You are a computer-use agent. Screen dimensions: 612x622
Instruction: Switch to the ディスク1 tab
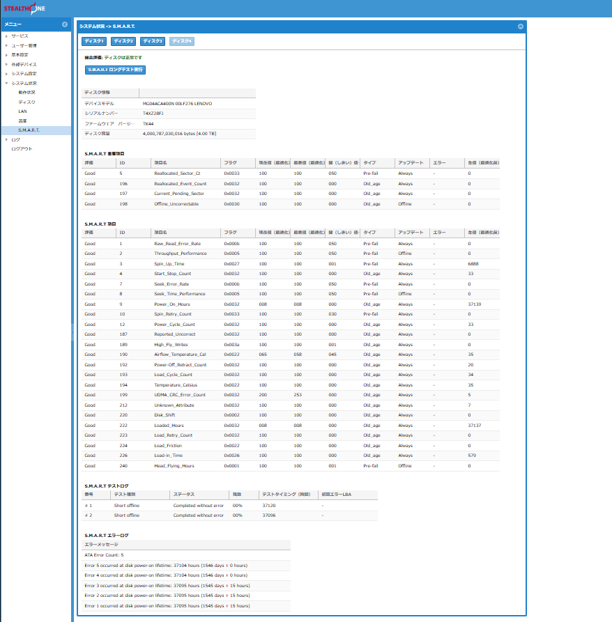point(94,41)
